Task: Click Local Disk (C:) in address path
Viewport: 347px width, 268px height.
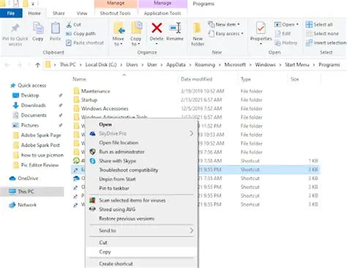Action: (x=101, y=64)
